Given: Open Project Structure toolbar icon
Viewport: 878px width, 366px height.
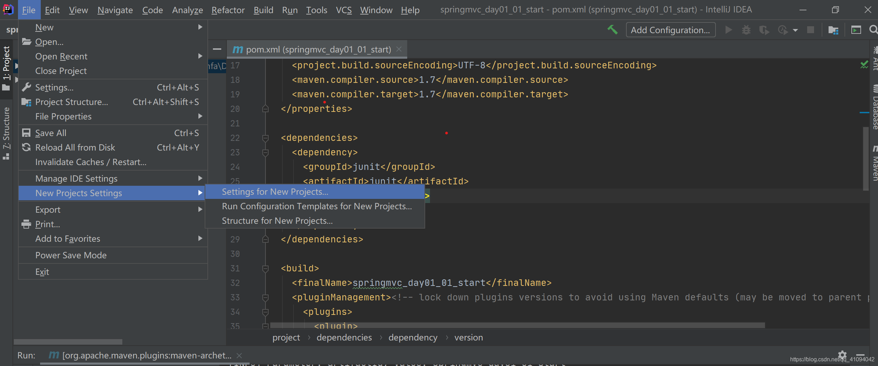Looking at the screenshot, I should [x=833, y=30].
